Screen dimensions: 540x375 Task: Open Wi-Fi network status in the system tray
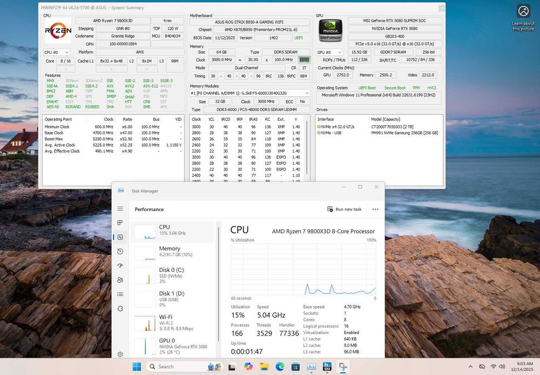(494, 367)
